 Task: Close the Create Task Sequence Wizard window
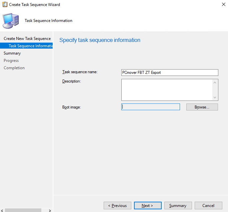click(x=223, y=4)
